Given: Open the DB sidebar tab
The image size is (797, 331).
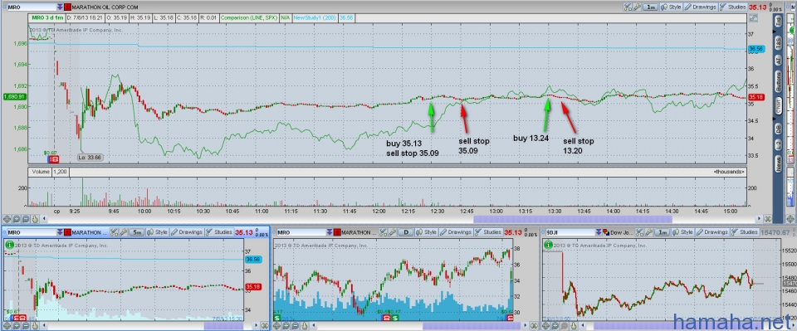Looking at the screenshot, I should click(x=778, y=128).
